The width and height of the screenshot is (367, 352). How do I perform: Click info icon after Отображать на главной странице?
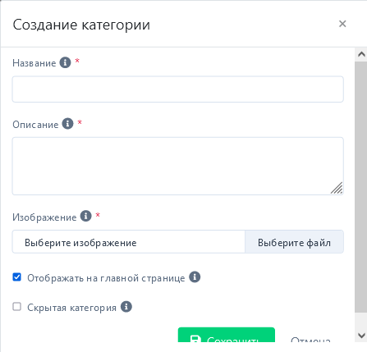pos(195,277)
